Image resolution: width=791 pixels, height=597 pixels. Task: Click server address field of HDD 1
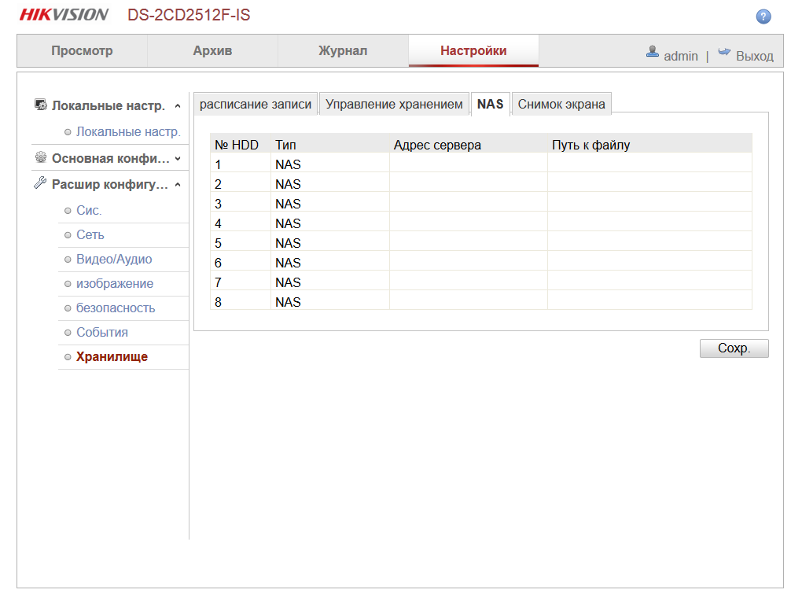click(468, 164)
